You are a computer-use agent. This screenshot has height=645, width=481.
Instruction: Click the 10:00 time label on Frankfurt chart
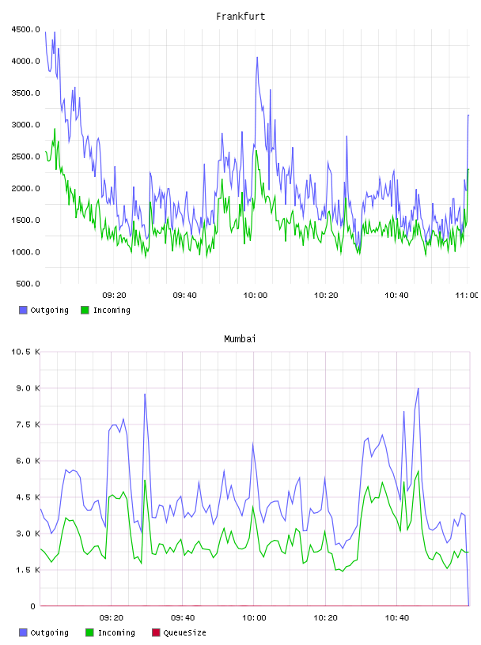coord(256,296)
